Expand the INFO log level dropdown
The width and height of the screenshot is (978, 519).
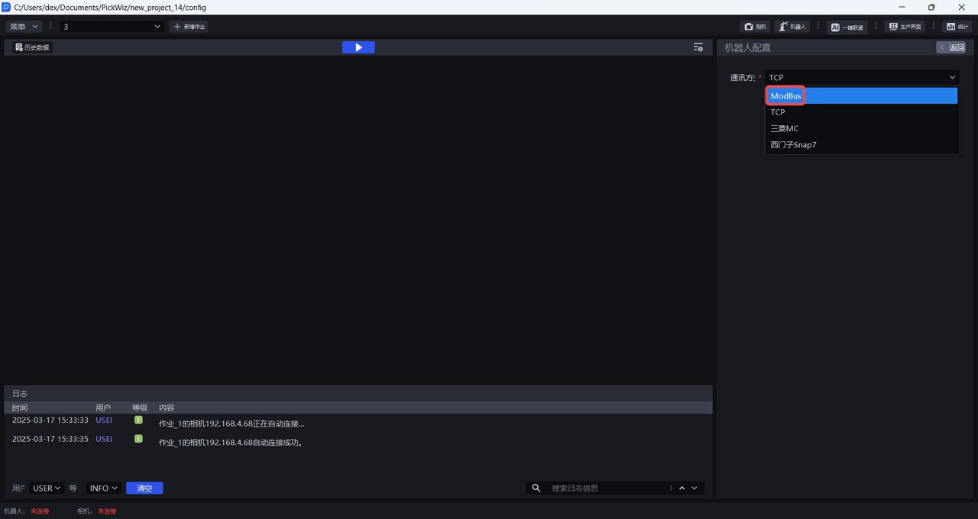(104, 488)
